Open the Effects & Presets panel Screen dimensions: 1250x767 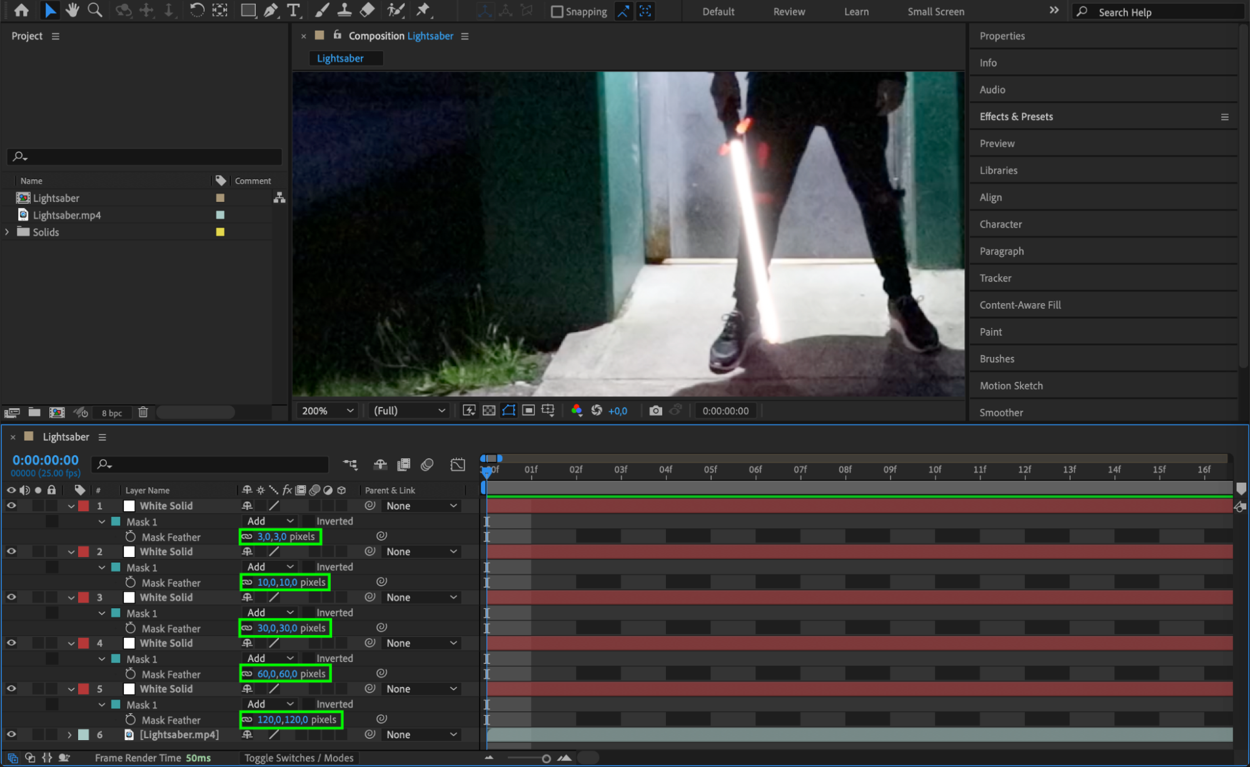pyautogui.click(x=1016, y=116)
